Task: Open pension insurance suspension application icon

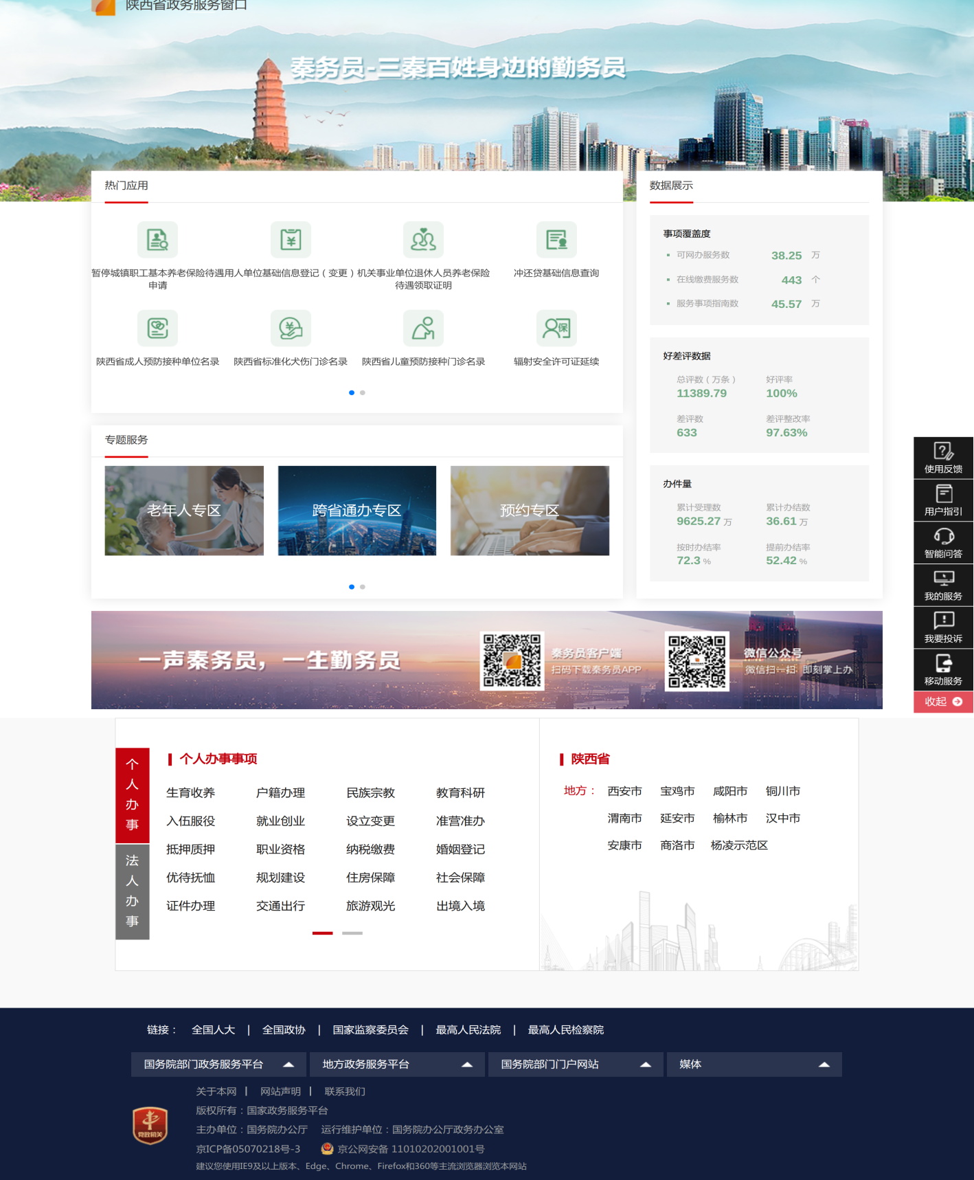Action: coord(158,240)
